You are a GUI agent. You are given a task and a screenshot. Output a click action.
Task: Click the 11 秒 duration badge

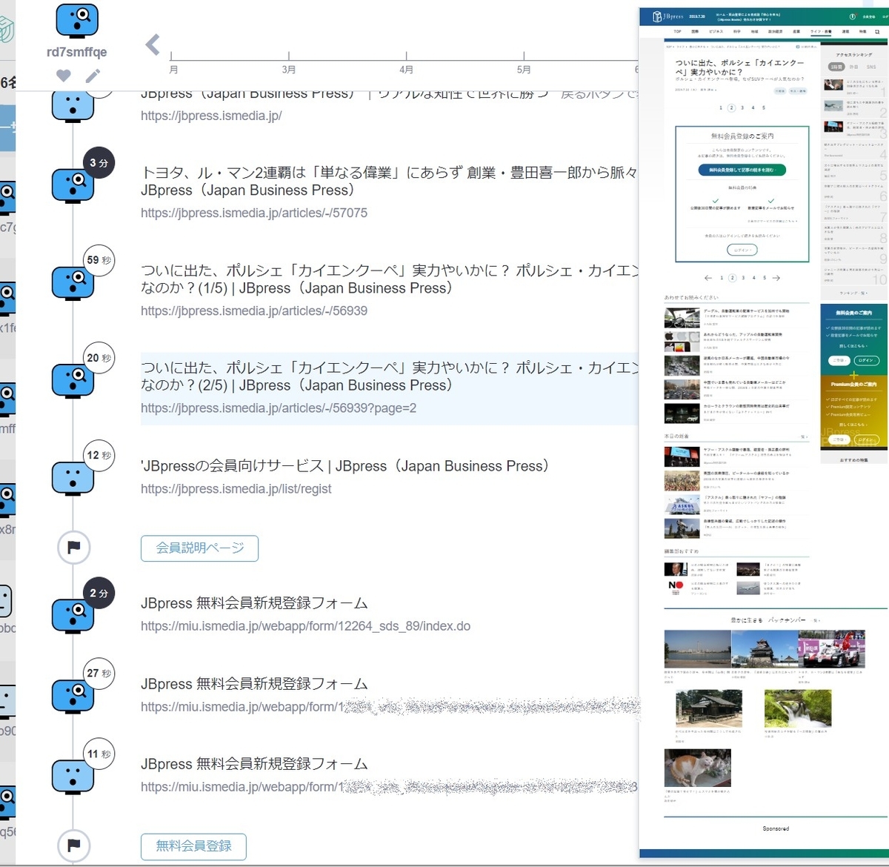click(x=99, y=754)
